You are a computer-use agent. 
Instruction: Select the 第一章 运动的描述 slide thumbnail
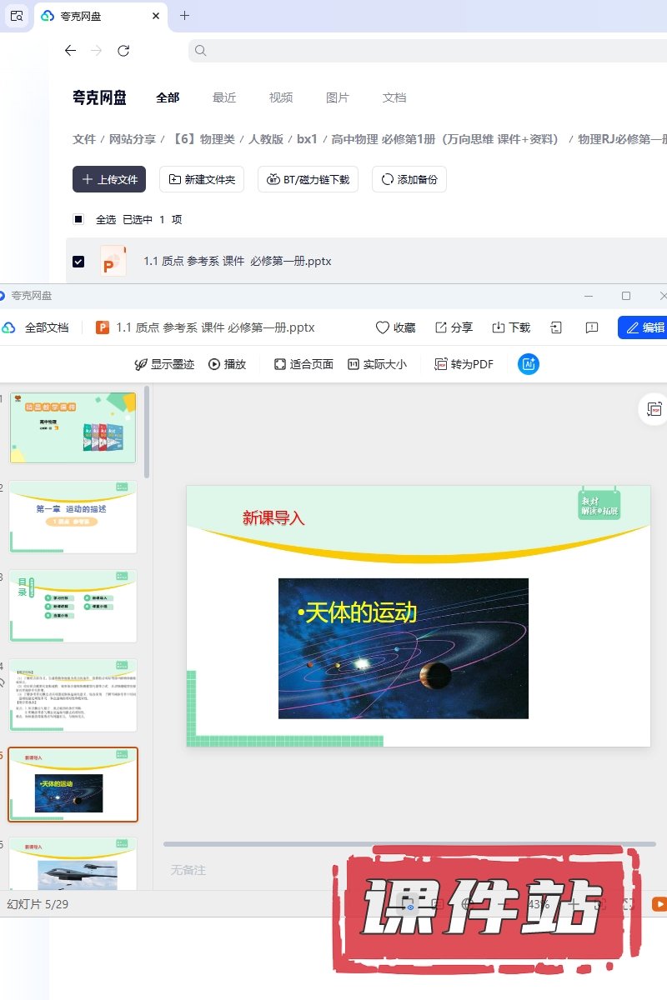pos(73,517)
